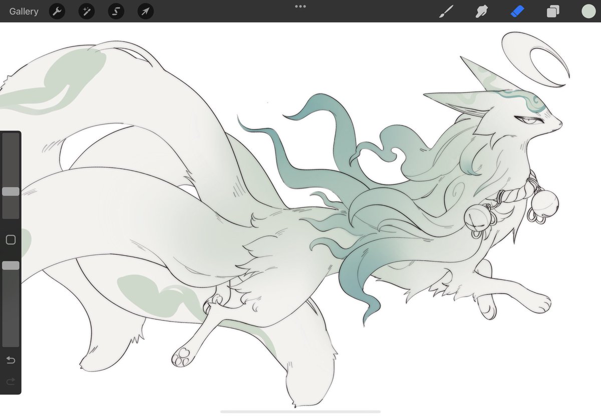The width and height of the screenshot is (601, 417).
Task: Undo the last stroke
Action: (11, 360)
